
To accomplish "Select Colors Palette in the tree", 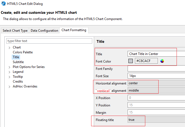I will (23, 52).
